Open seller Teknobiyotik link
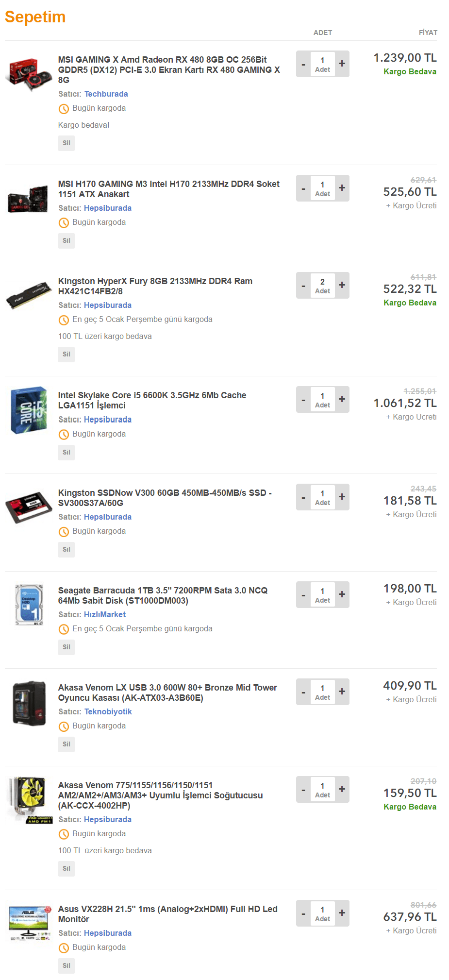This screenshot has height=980, width=449. pos(108,711)
